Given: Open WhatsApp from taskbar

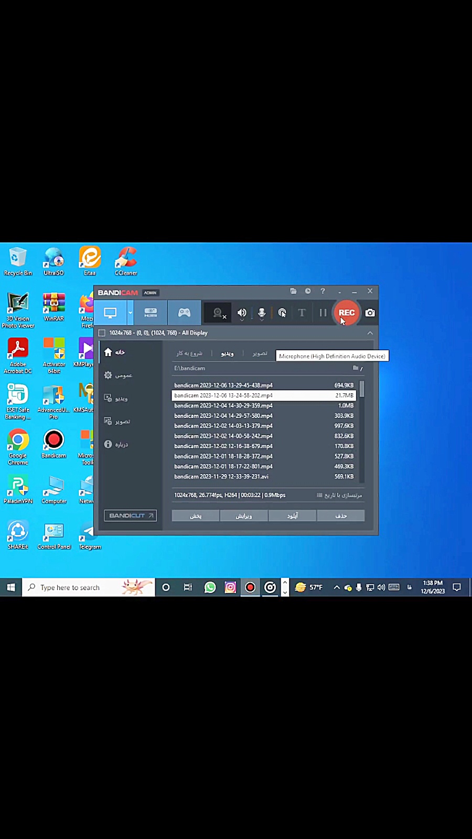Looking at the screenshot, I should [x=210, y=587].
